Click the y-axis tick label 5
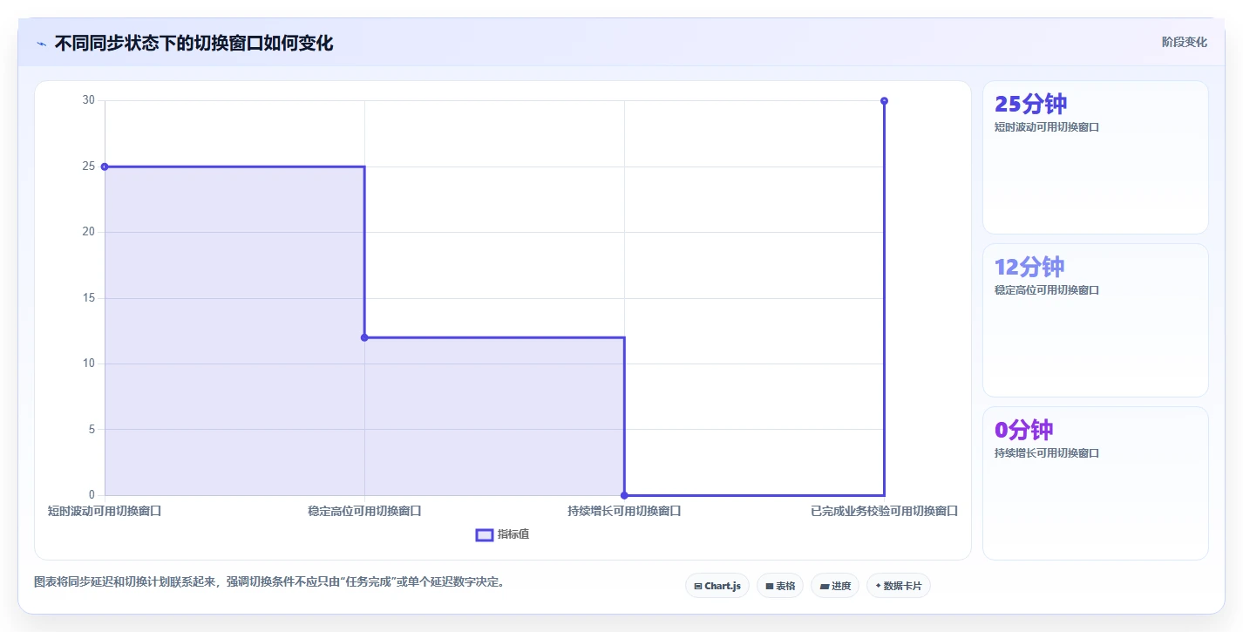This screenshot has height=632, width=1243. coord(92,429)
